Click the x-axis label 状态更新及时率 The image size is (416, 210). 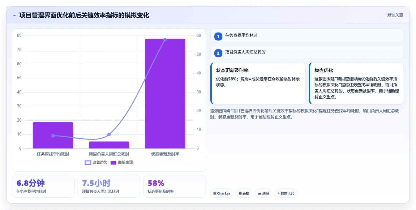[165, 154]
